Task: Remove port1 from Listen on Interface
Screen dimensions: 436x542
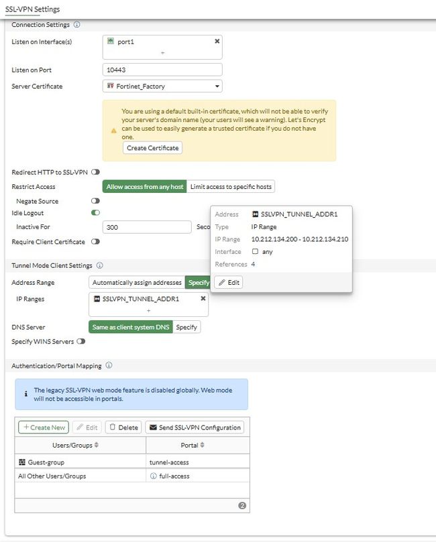Action: 217,41
